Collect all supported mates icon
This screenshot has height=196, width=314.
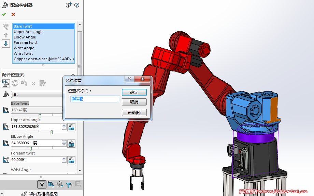(6, 27)
